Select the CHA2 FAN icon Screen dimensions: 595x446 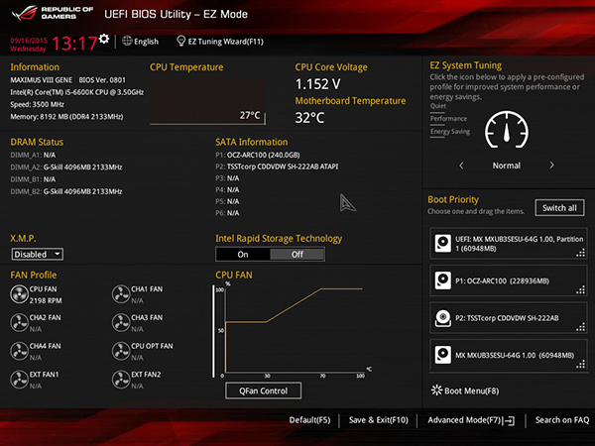[19, 323]
